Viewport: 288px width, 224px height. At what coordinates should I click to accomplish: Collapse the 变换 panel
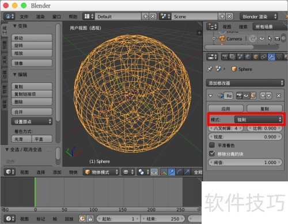(14, 26)
